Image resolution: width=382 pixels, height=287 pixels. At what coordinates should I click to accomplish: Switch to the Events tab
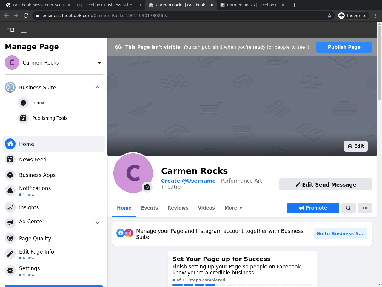150,208
